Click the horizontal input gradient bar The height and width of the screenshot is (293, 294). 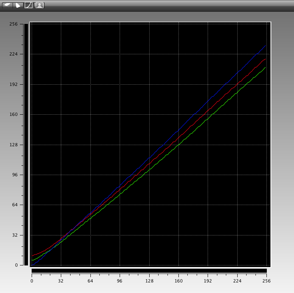(149, 271)
